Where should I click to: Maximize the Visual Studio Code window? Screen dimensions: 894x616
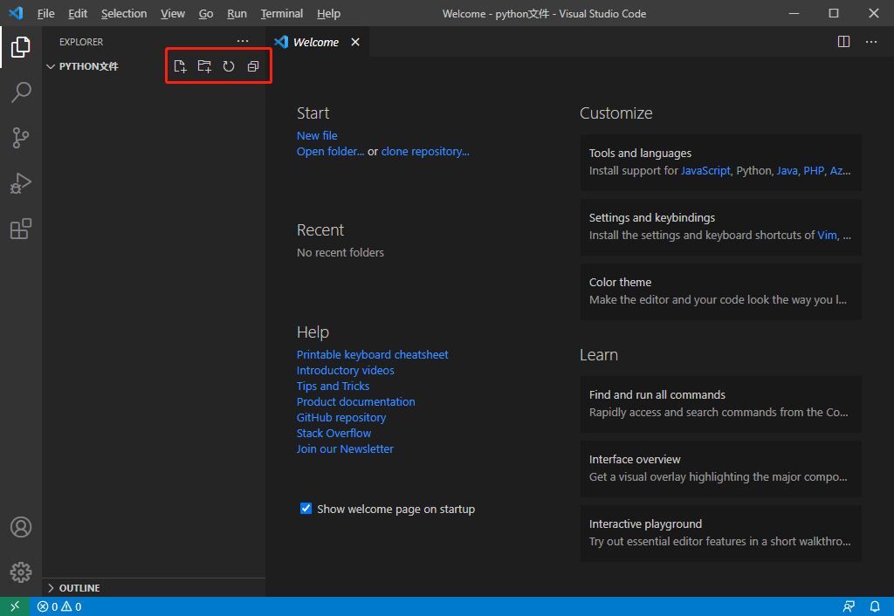pos(834,13)
